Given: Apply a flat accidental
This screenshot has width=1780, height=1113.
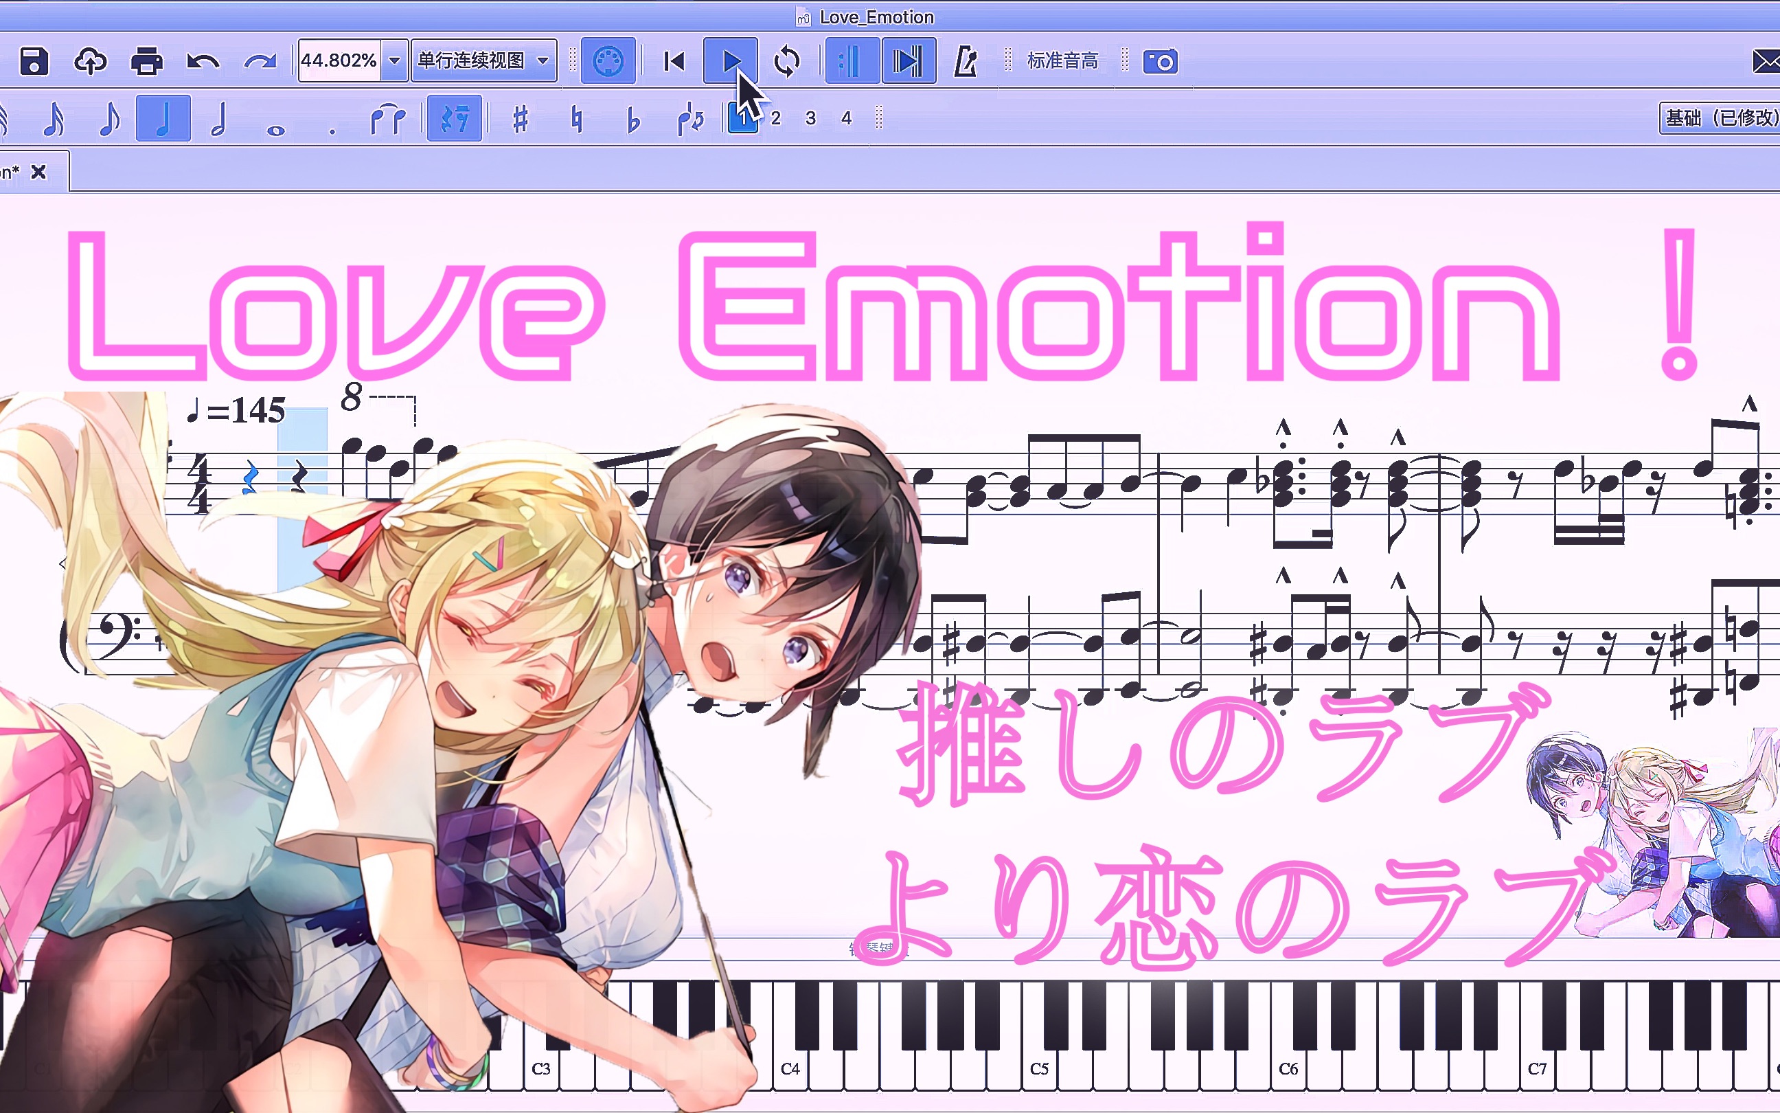Looking at the screenshot, I should (633, 120).
